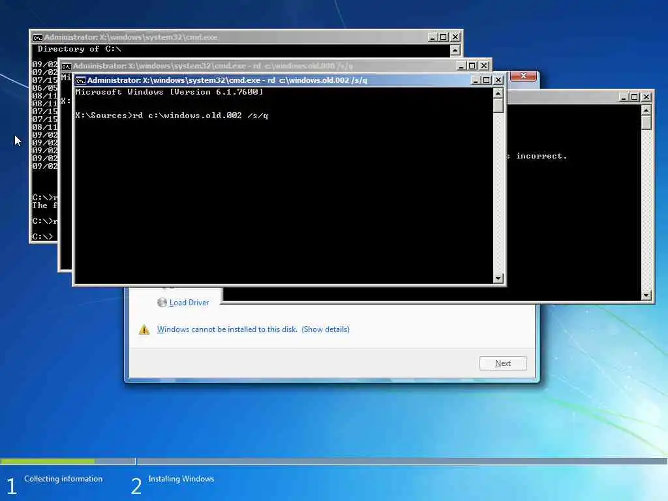Click the yellow warning triangle icon
The image size is (668, 501).
click(144, 329)
